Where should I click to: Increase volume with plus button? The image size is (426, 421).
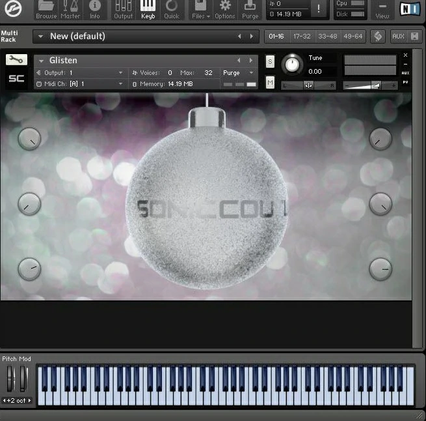point(393,86)
